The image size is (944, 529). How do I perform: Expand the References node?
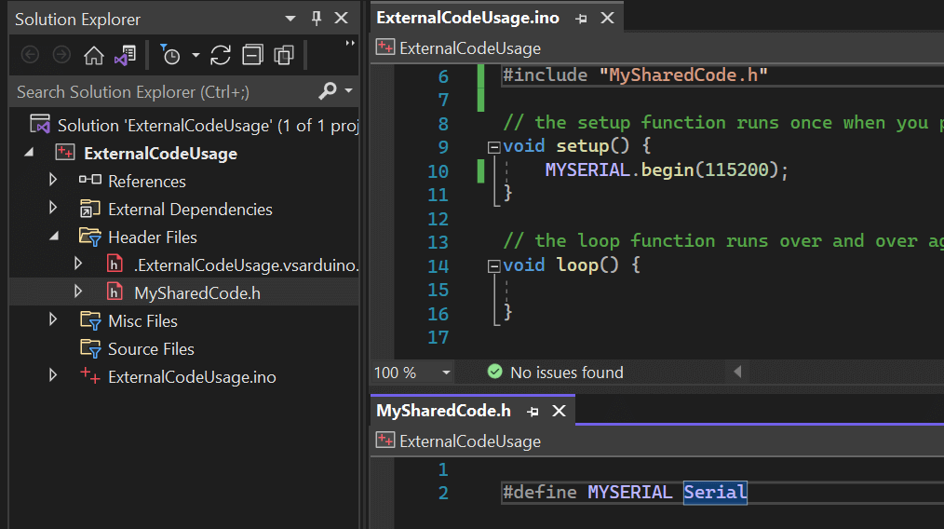pos(53,180)
